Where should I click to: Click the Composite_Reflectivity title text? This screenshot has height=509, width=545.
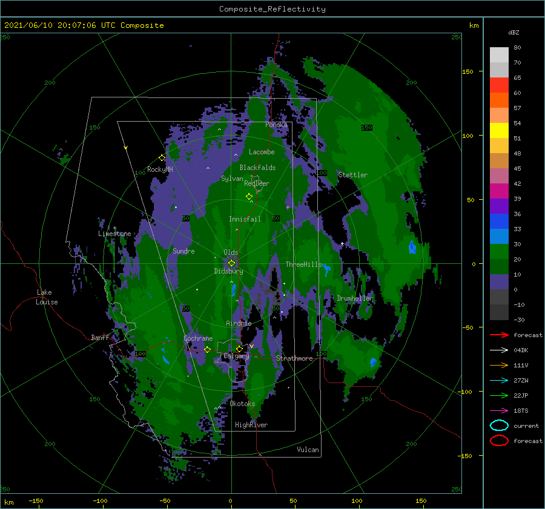coord(272,9)
